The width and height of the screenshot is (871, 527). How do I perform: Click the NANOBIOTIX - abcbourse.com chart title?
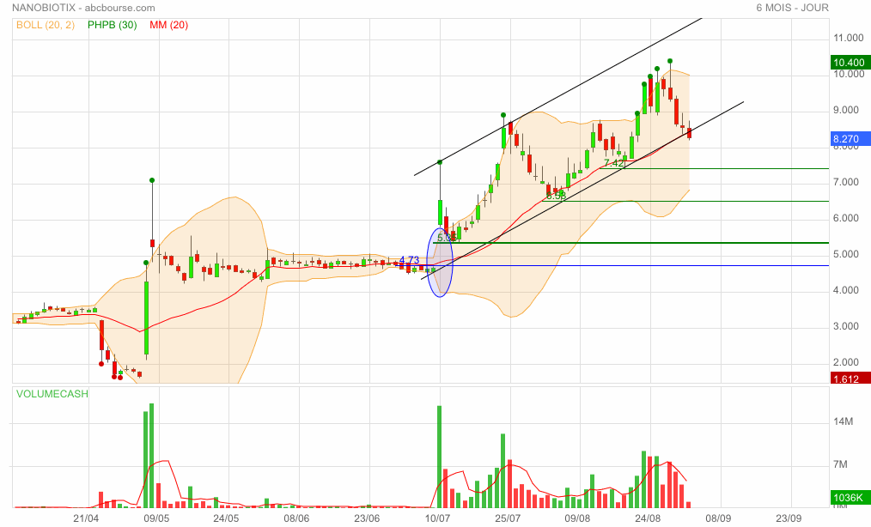tap(83, 8)
